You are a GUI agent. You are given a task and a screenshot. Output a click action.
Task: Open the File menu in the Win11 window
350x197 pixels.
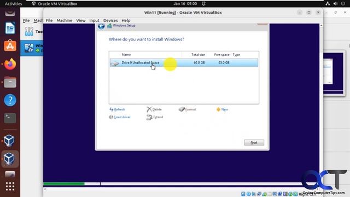[x=49, y=20]
